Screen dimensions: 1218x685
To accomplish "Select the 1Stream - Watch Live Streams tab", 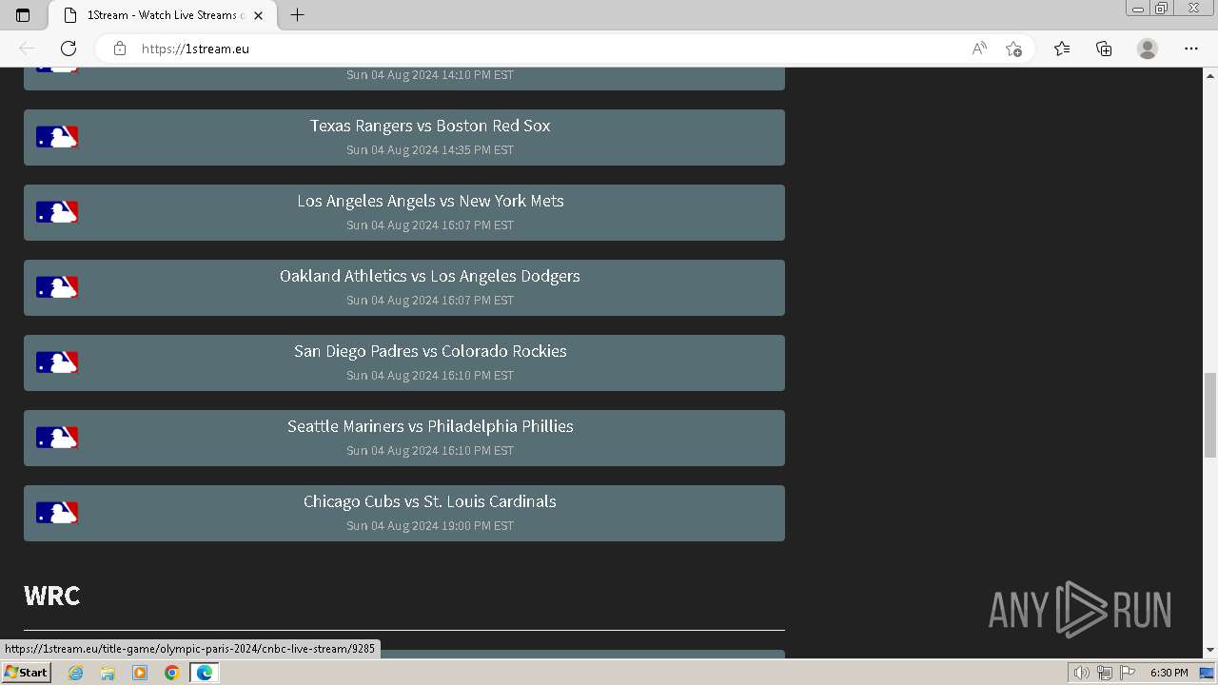I will [164, 15].
